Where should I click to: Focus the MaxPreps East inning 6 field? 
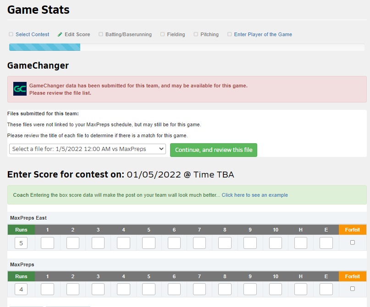[x=174, y=243]
